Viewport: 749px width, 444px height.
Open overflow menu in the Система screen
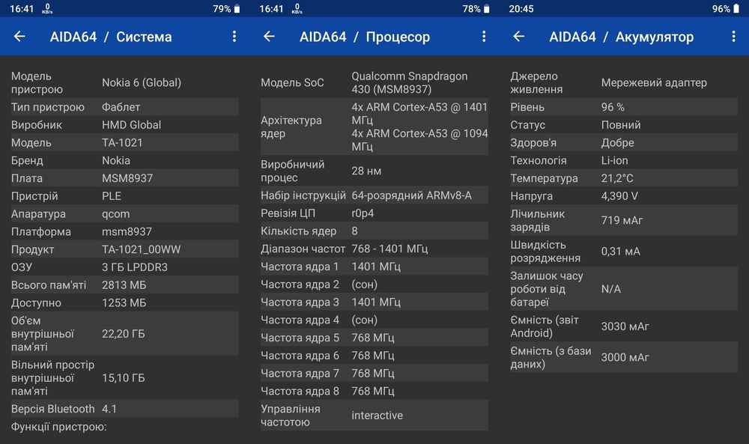pyautogui.click(x=234, y=36)
